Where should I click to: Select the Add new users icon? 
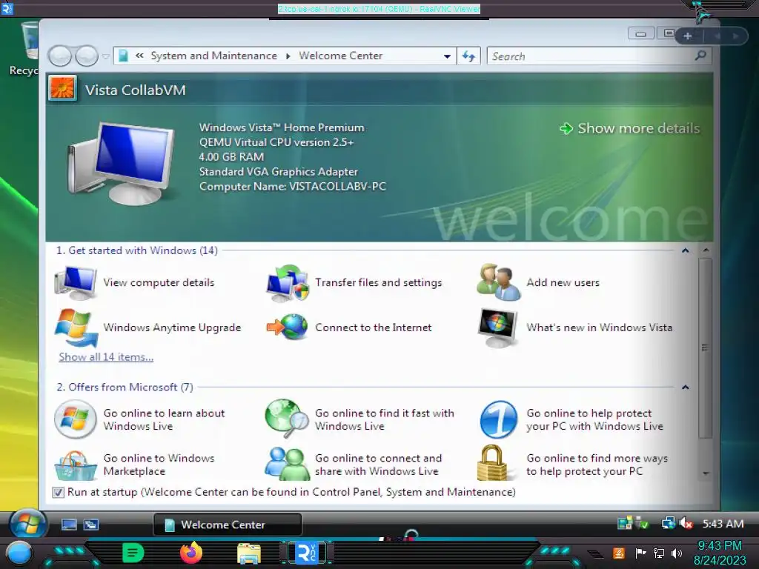coord(499,282)
